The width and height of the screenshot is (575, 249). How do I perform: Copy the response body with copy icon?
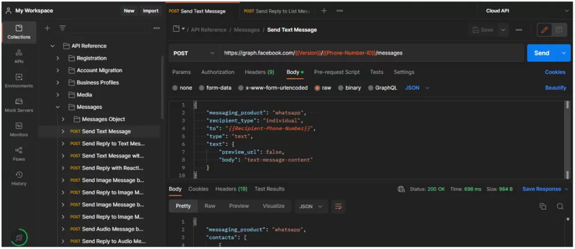pyautogui.click(x=543, y=206)
